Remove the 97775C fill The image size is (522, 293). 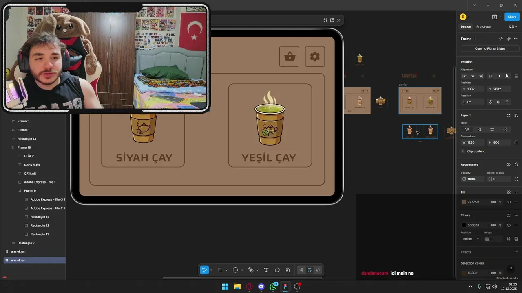point(516,202)
